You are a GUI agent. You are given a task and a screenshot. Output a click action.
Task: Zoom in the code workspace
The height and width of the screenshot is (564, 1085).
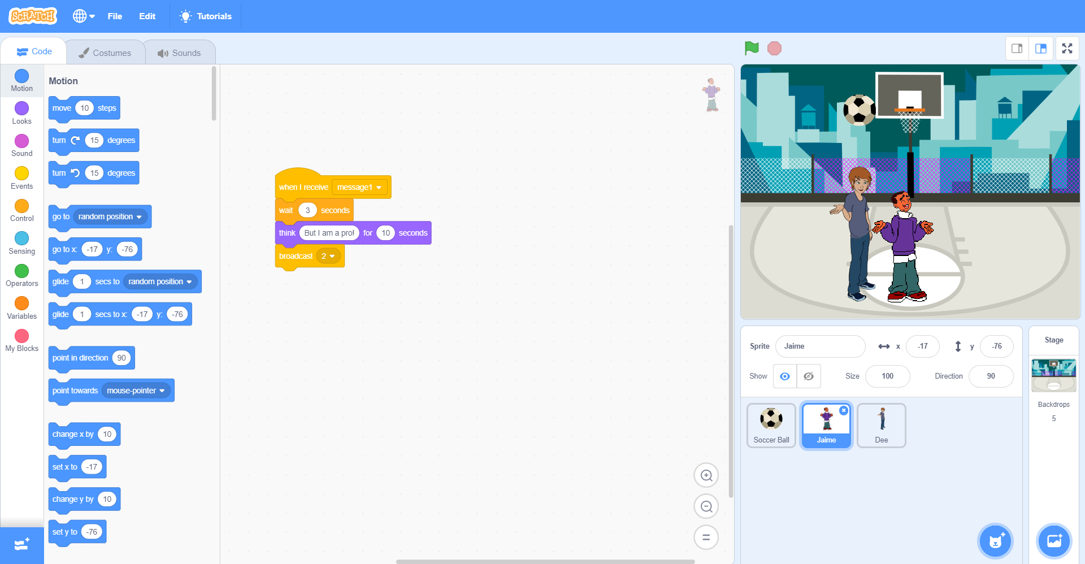click(x=706, y=475)
